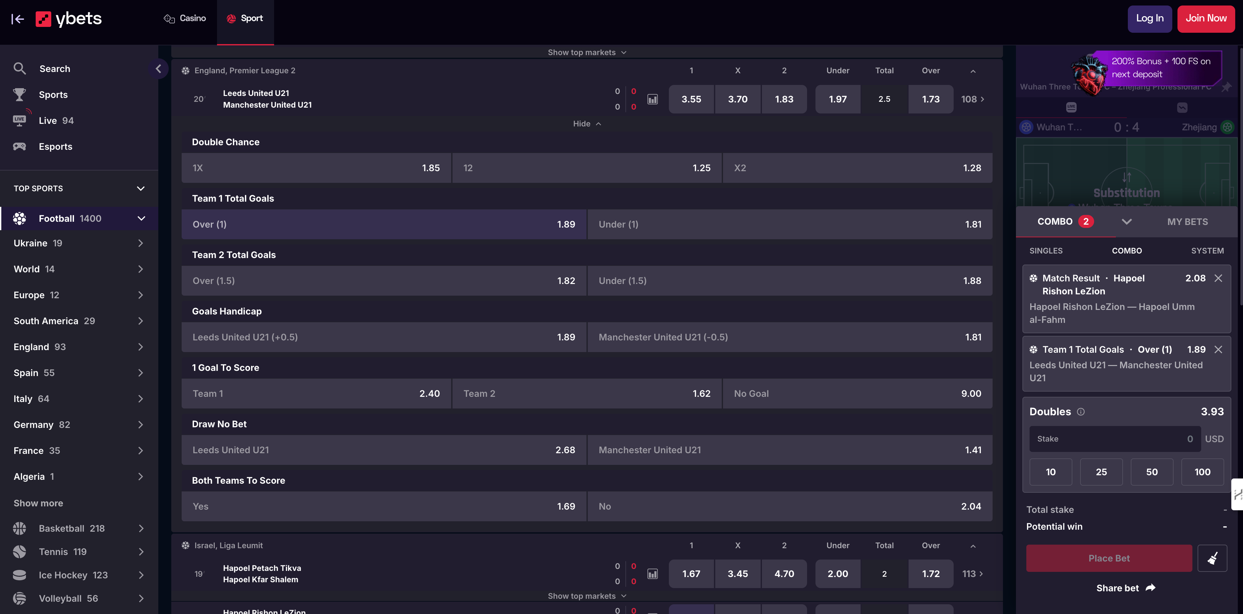Set quick stake to 25
1243x614 pixels.
(x=1101, y=472)
